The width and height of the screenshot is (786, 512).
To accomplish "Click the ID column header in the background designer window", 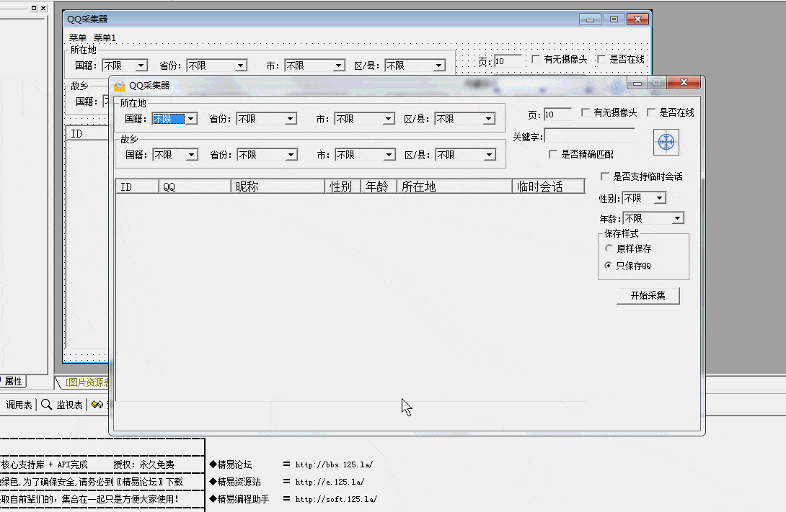I will point(87,134).
